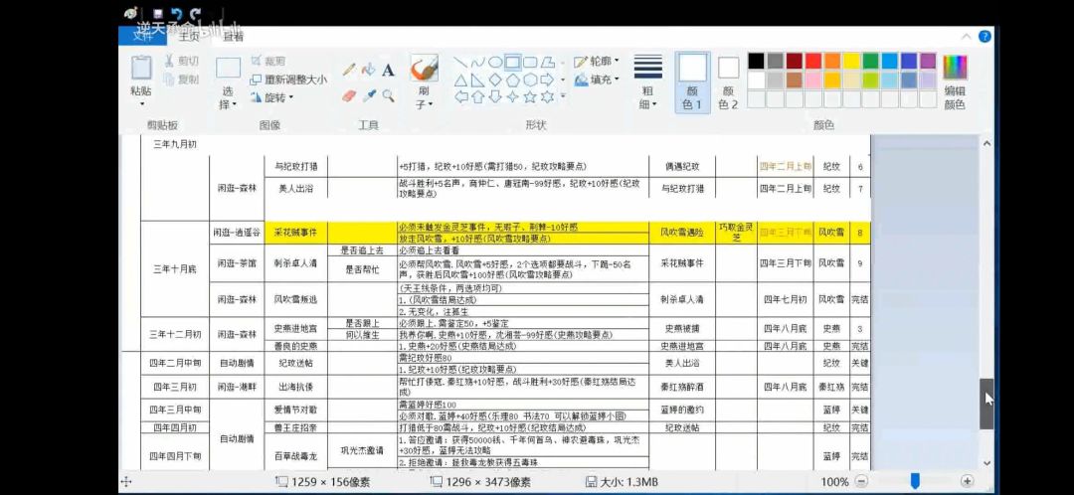1074x495 pixels.
Task: Click the vertical scrollbar down arrow
Action: coord(986,463)
